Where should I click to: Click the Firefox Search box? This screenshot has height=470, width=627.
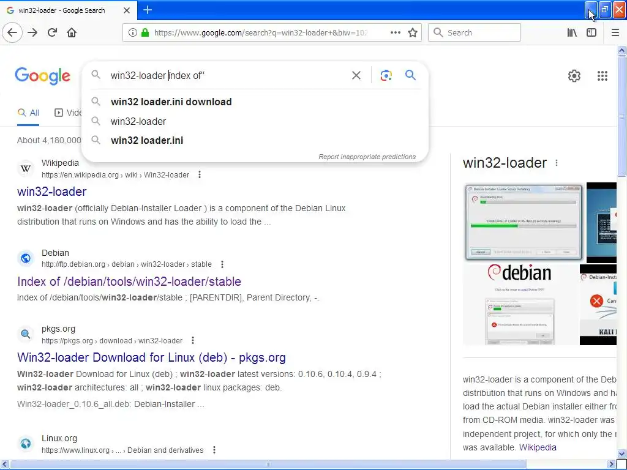[x=475, y=33]
